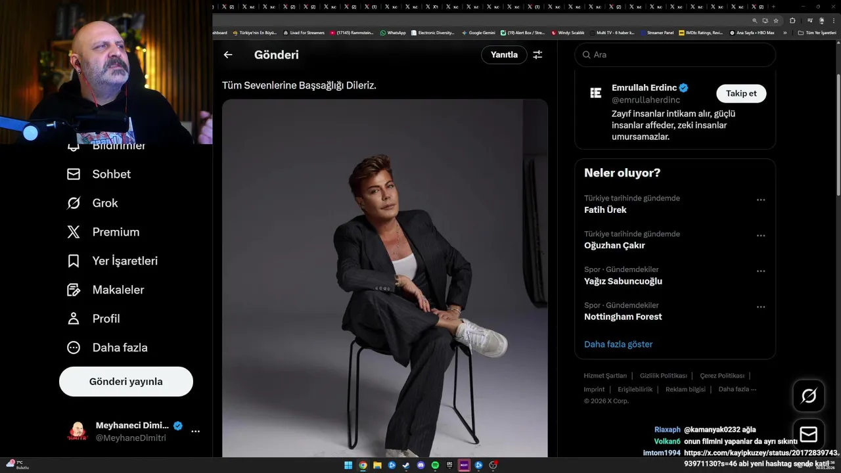The height and width of the screenshot is (473, 841).
Task: Open options for Yağız Sabuncuoğlu trend
Action: pyautogui.click(x=761, y=271)
